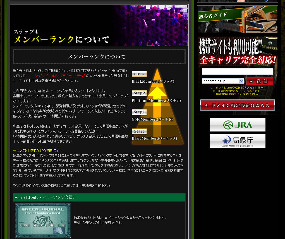
Task: Click the 無料コンテンツの利用が可能です text
Action: pos(98,223)
